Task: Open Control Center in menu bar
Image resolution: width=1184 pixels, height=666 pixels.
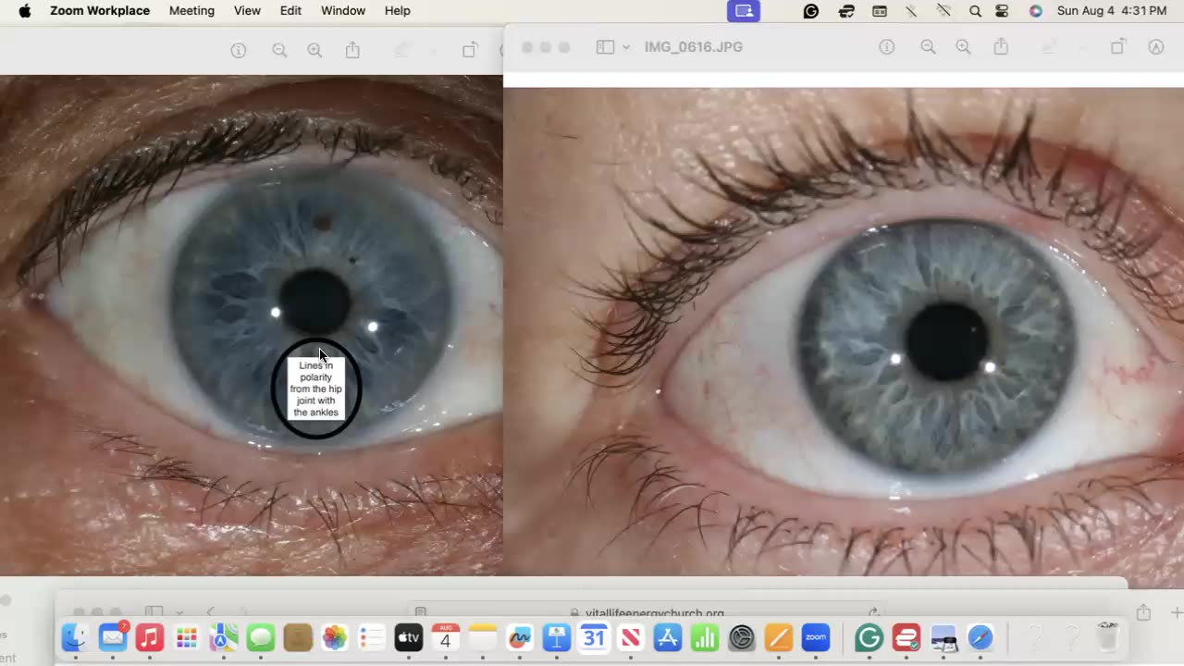Action: pos(1003,11)
